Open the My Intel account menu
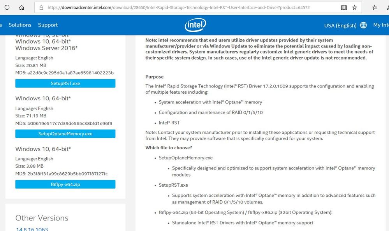Screen dimensions: 389x231 coord(381,25)
